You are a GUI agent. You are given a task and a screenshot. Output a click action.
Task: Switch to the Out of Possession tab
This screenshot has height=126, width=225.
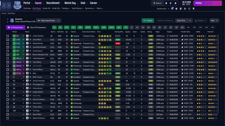pos(37,27)
